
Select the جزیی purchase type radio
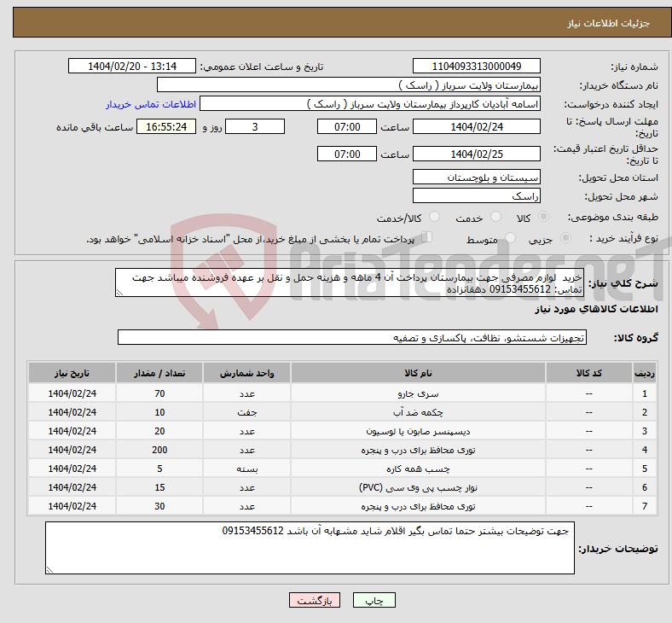click(565, 238)
